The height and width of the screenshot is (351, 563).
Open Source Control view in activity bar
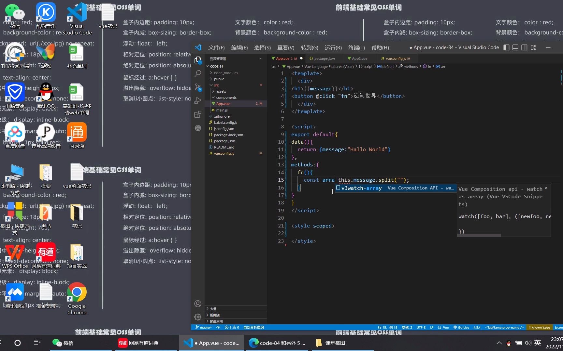198,87
